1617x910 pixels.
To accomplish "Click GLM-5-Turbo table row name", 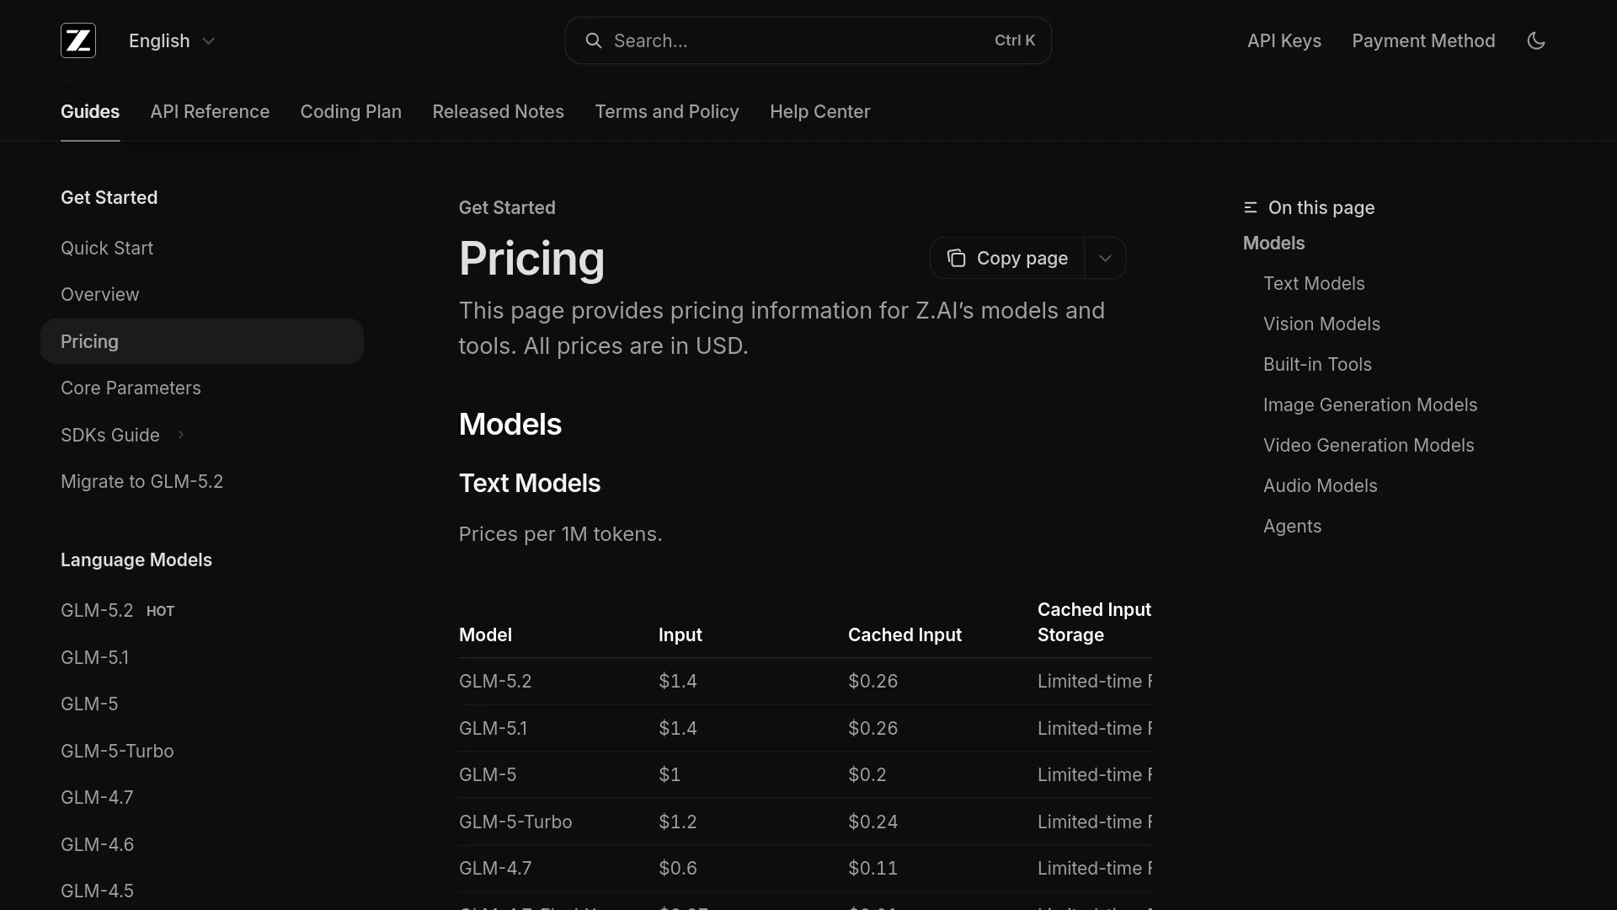I will pos(515,822).
